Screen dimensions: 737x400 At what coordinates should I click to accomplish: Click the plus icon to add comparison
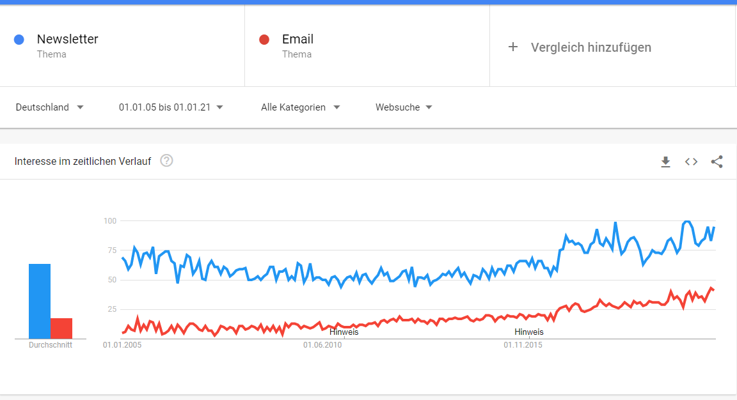click(x=512, y=47)
